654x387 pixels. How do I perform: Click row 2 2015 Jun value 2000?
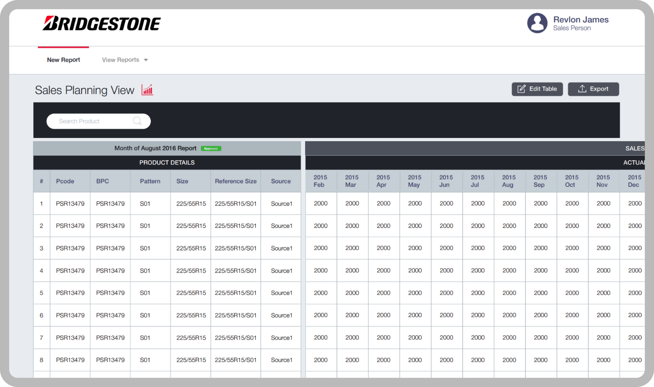(447, 226)
